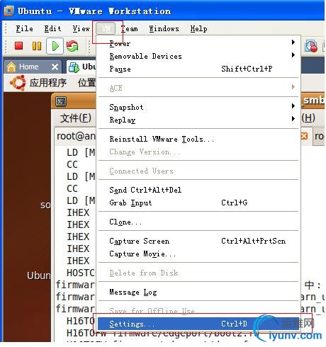This screenshot has width=326, height=347.
Task: Close the Home tab
Action: (55, 67)
